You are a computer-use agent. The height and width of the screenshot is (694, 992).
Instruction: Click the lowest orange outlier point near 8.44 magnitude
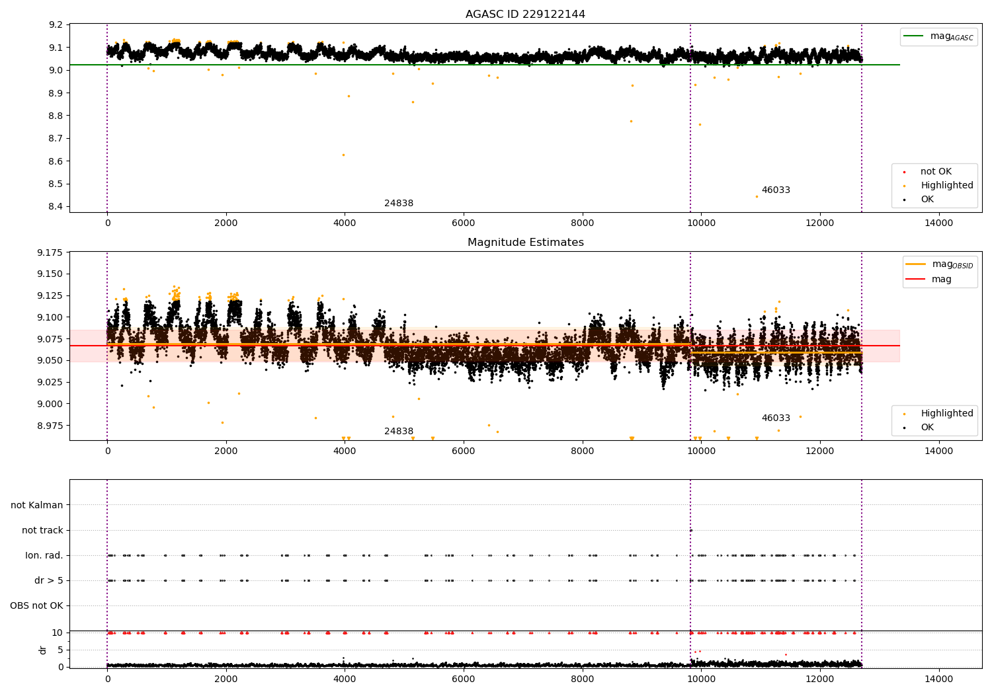(x=757, y=196)
